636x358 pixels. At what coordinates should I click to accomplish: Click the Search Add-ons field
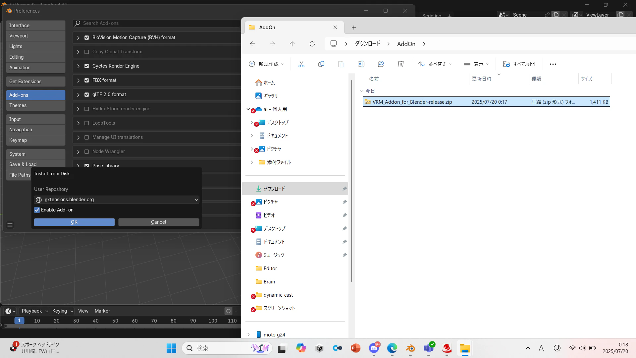(156, 23)
